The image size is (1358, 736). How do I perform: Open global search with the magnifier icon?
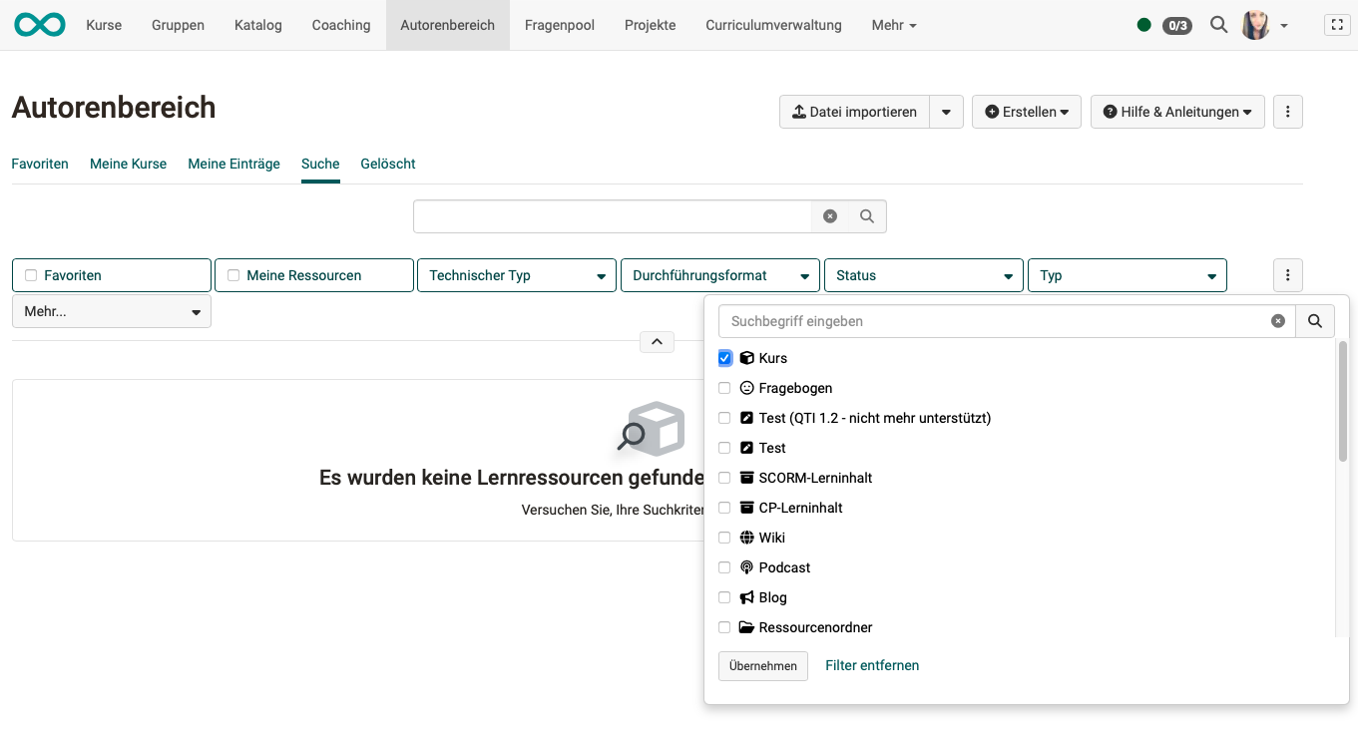pos(1218,24)
